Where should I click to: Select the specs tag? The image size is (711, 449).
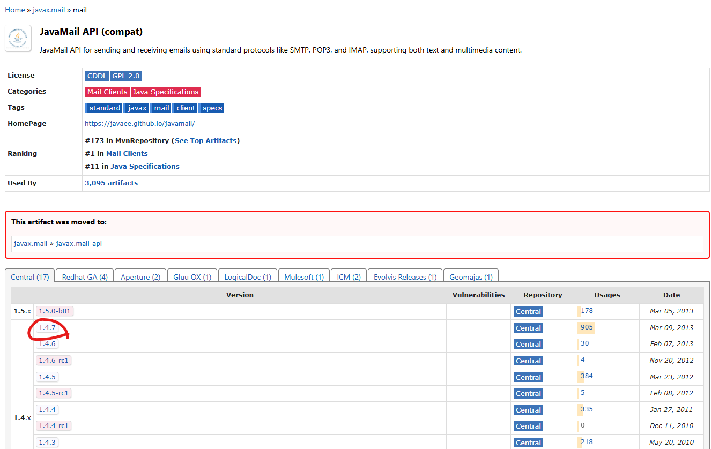(x=212, y=108)
